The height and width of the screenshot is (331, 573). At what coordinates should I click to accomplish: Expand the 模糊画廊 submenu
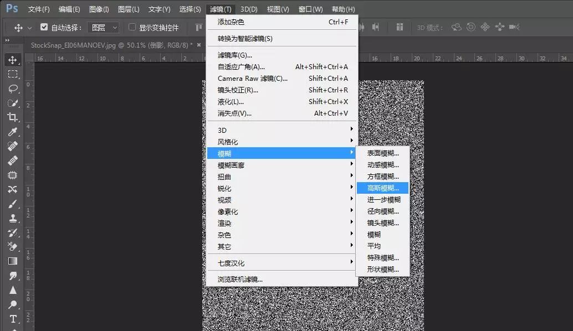(x=282, y=165)
